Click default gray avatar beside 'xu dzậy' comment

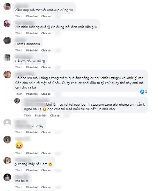(7, 123)
